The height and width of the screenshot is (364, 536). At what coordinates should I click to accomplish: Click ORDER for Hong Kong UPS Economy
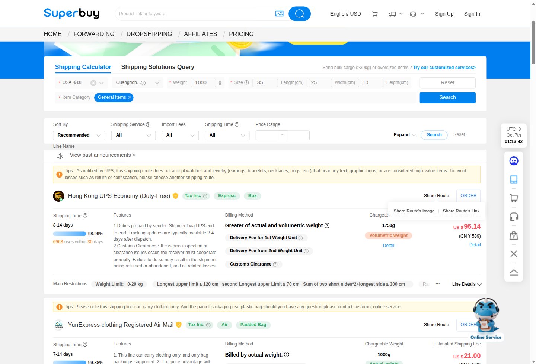pyautogui.click(x=468, y=196)
